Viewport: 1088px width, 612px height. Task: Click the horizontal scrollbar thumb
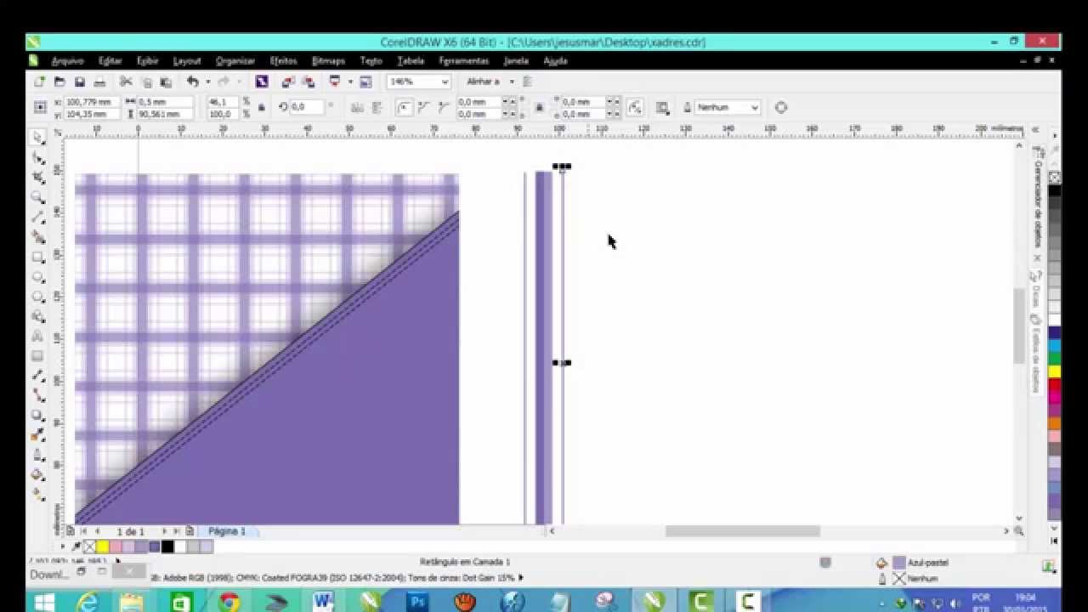pos(743,531)
